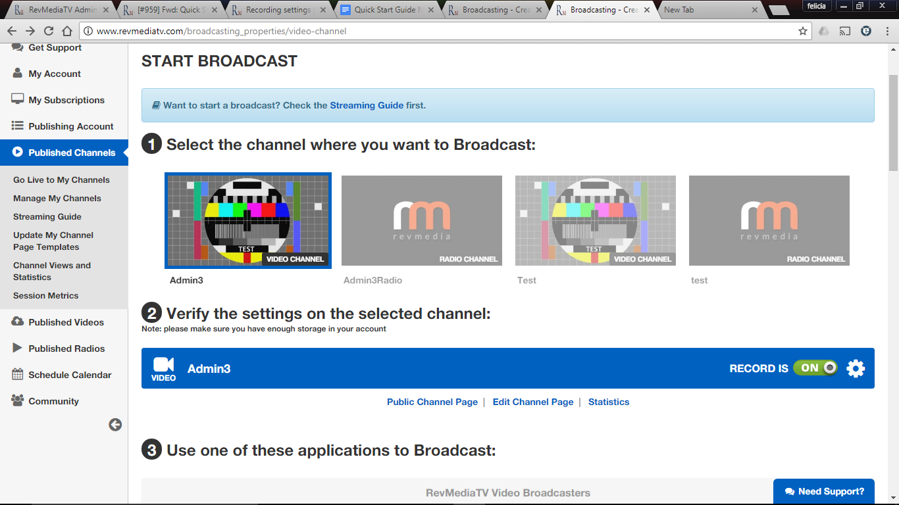
Task: Open Published Radios via its play icon
Action: point(18,348)
